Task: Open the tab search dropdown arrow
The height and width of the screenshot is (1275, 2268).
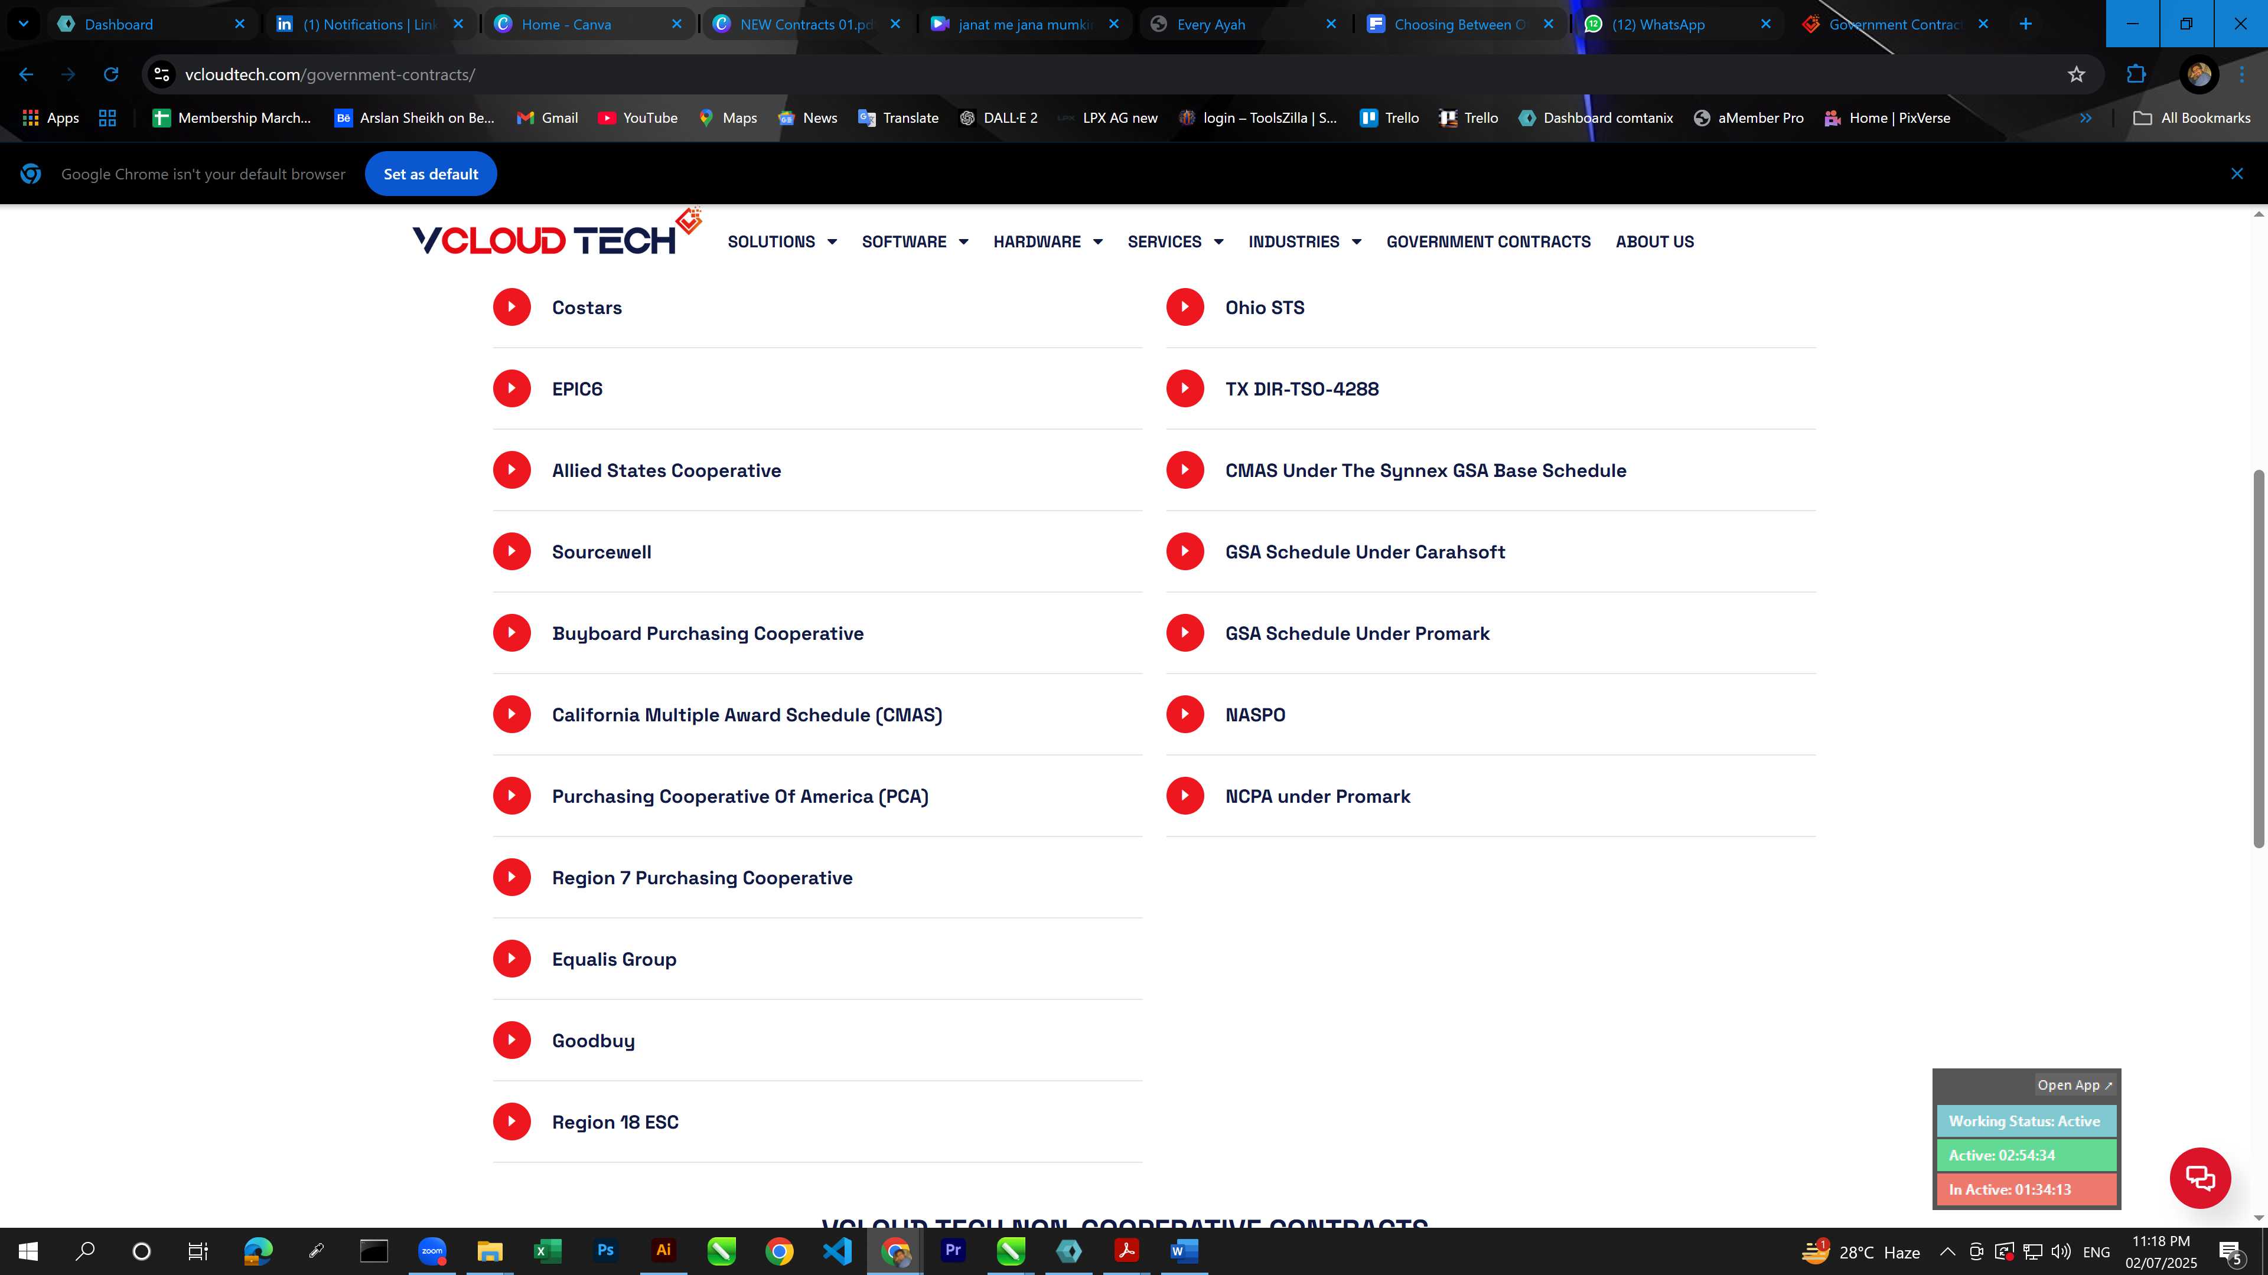Action: [24, 24]
